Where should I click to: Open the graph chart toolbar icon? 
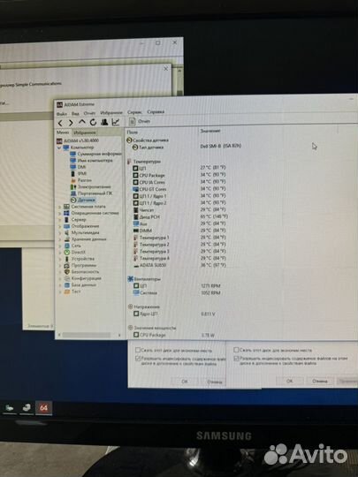click(116, 122)
